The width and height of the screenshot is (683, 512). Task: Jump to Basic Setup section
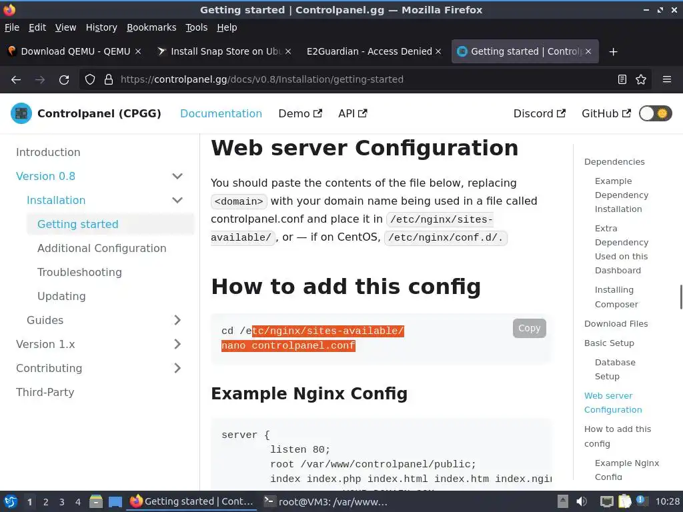click(x=610, y=343)
